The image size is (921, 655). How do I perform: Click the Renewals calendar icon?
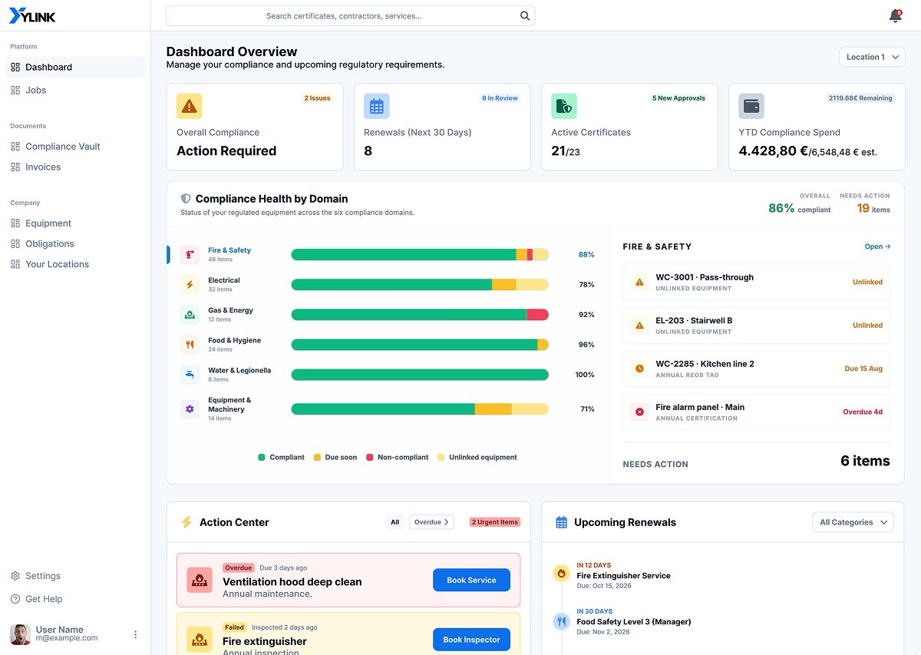pos(376,106)
